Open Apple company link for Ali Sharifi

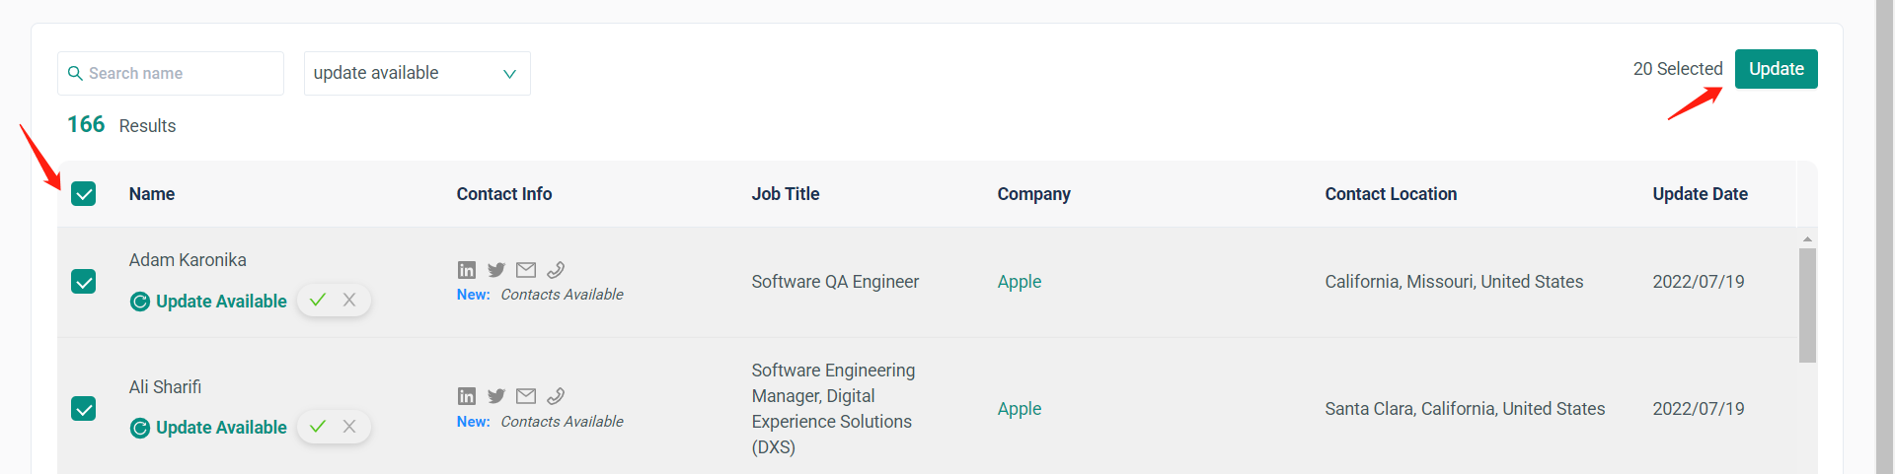point(1019,409)
